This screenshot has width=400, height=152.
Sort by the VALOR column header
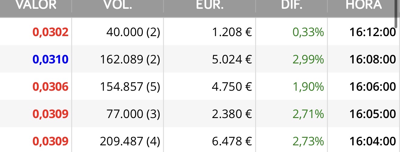point(36,5)
